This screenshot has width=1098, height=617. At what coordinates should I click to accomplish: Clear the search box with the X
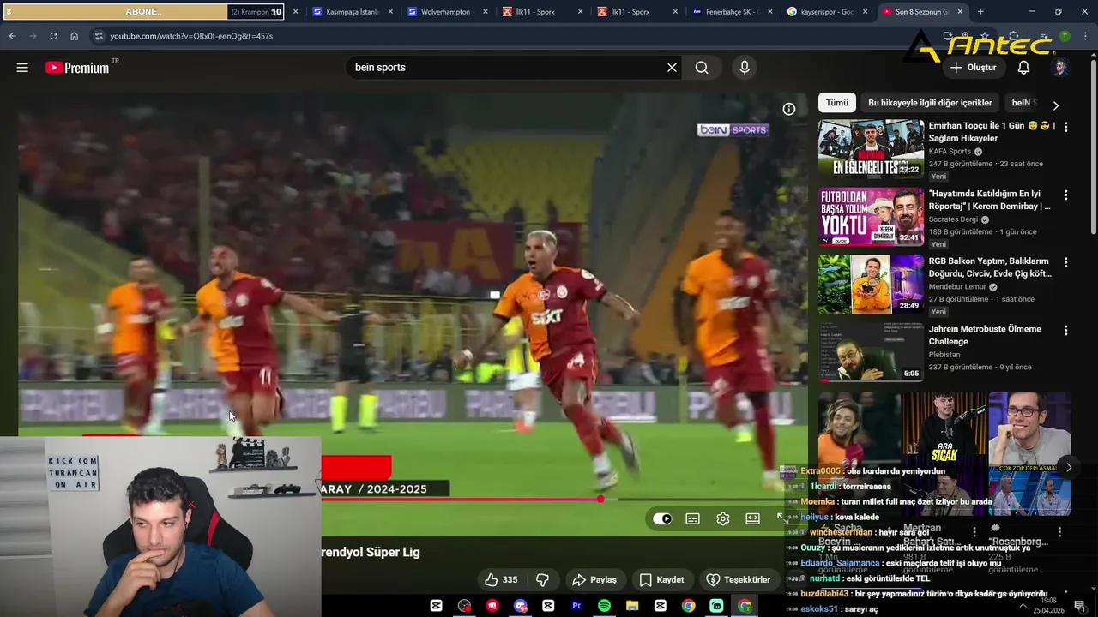[672, 68]
